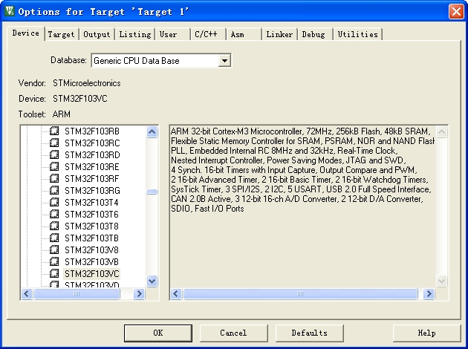Choose the STM32F103RG device
The image size is (468, 349).
tap(92, 191)
